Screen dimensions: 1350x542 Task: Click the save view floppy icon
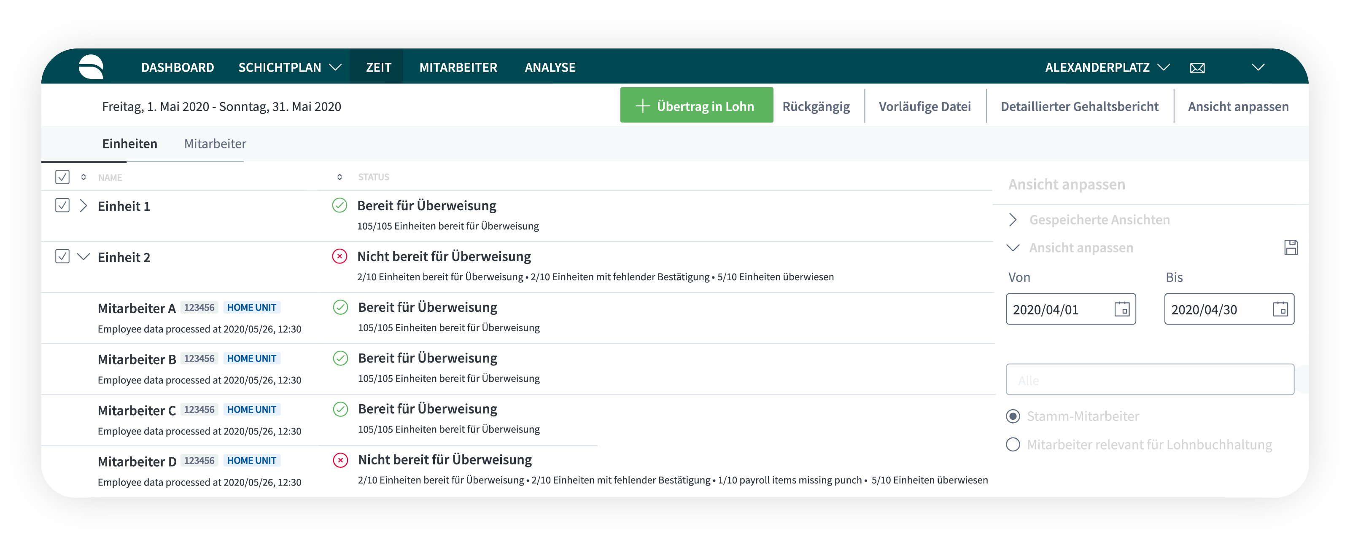pyautogui.click(x=1291, y=247)
